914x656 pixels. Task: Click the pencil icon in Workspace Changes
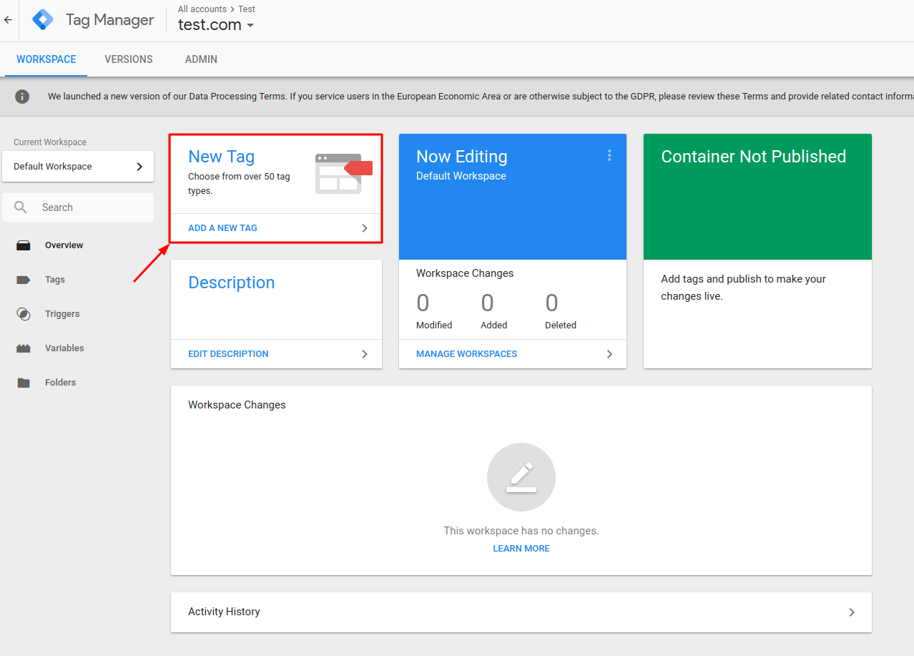[521, 477]
